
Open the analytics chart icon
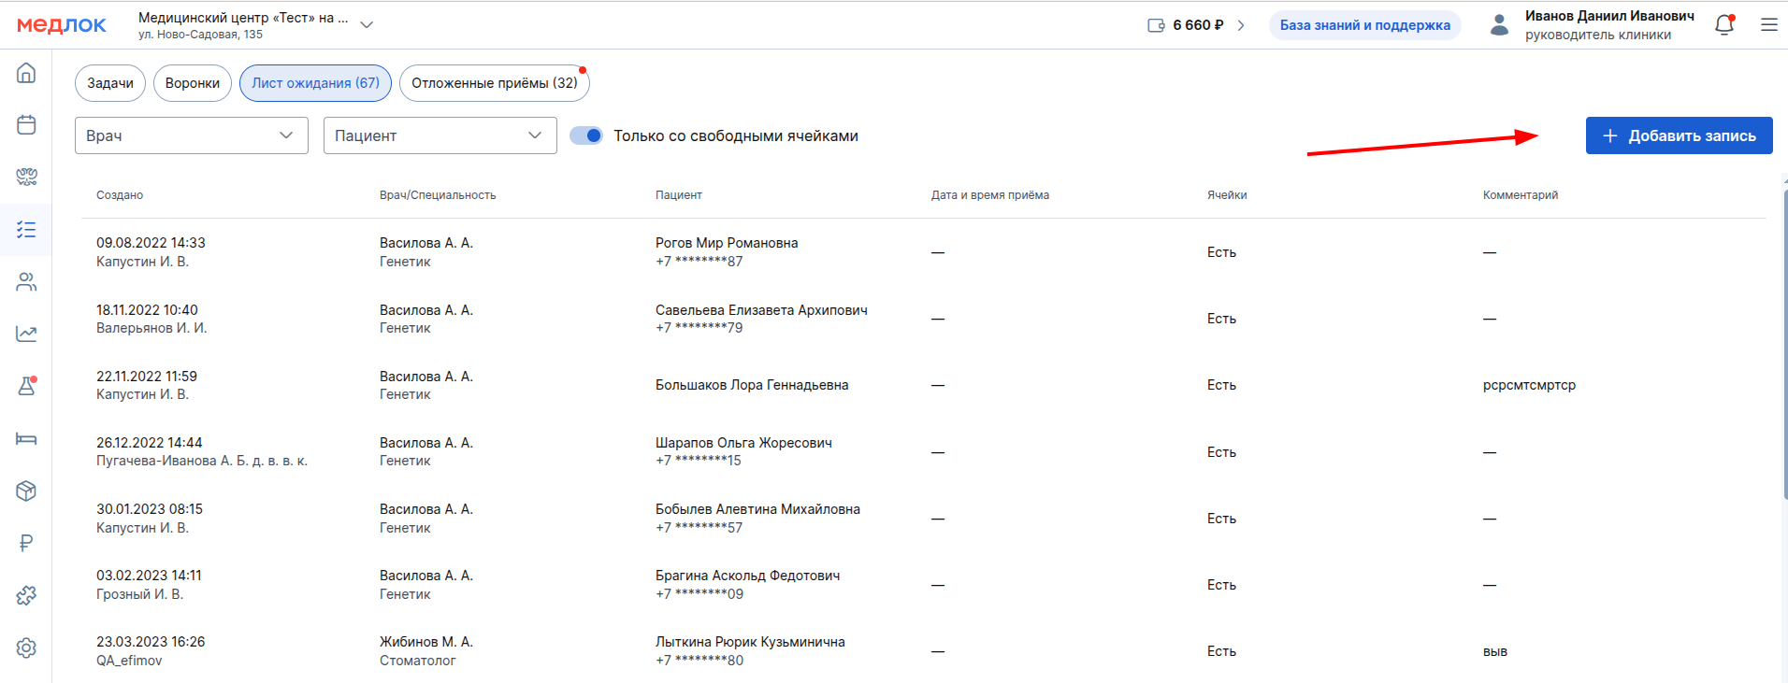pos(26,334)
